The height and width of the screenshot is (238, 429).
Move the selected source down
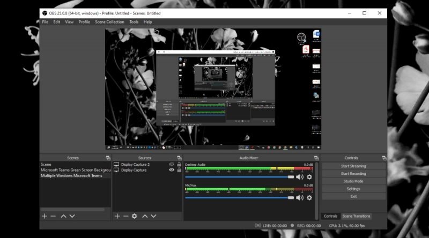pos(153,216)
